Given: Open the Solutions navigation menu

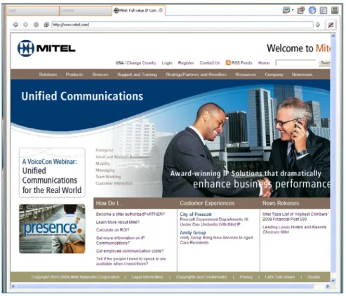Looking at the screenshot, I should (48, 74).
